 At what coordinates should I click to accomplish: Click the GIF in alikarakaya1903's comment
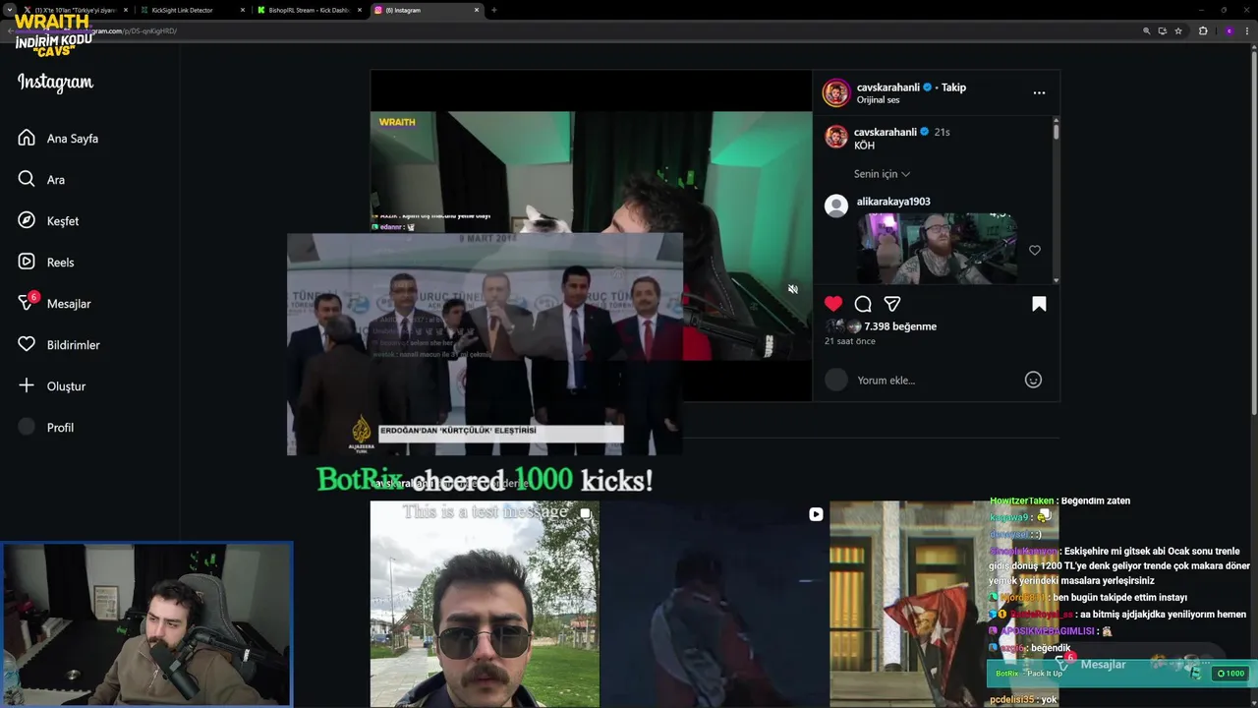[938, 248]
